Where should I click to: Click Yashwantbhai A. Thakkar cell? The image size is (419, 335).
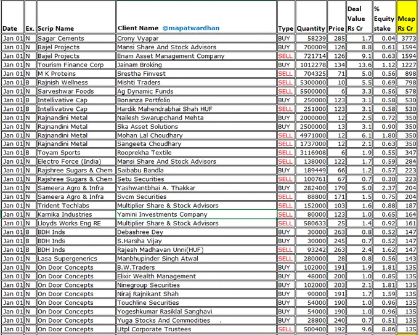pos(197,188)
